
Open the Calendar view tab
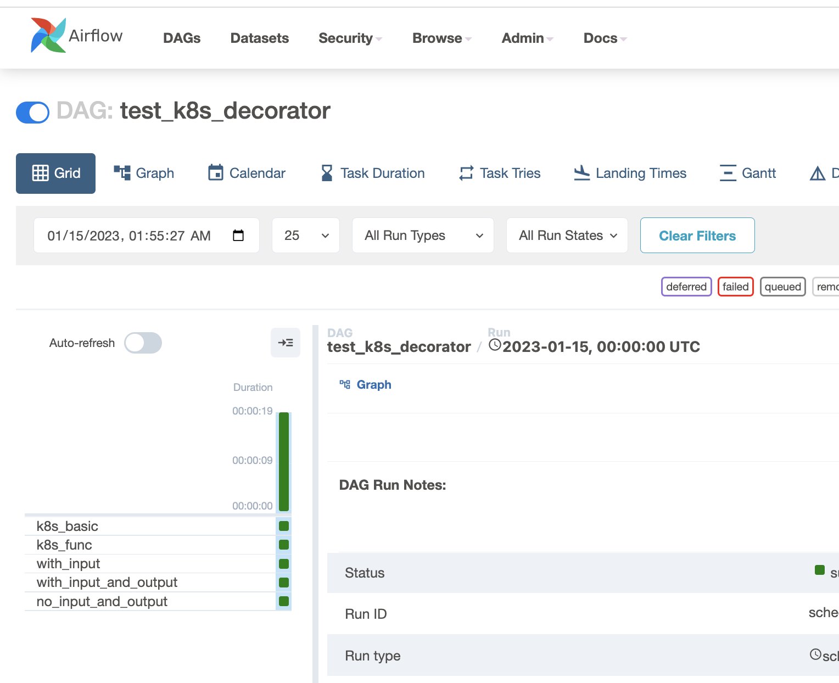point(247,173)
